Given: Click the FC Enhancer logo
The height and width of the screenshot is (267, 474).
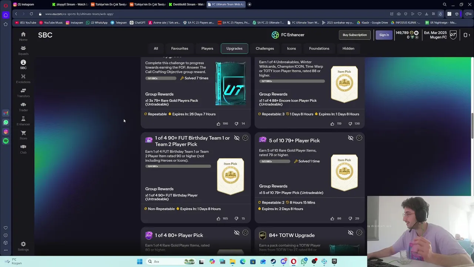Looking at the screenshot, I should [275, 35].
